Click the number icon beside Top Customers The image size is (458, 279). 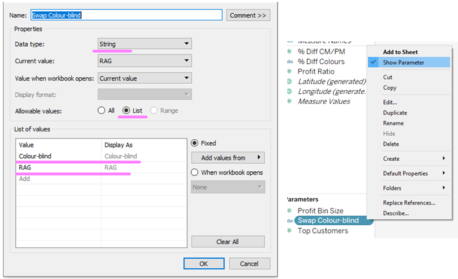(290, 231)
